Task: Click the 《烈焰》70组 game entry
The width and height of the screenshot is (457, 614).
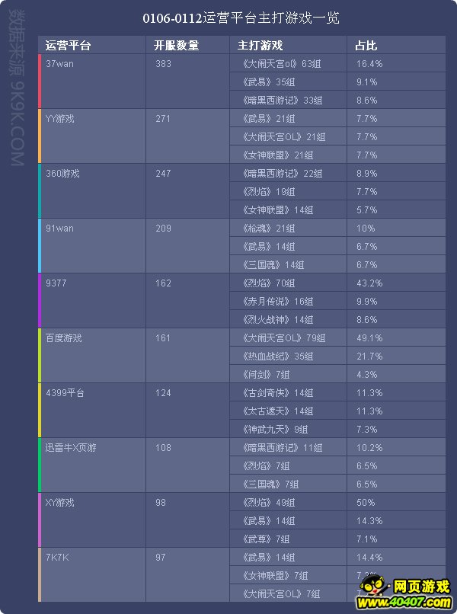Action: point(268,283)
